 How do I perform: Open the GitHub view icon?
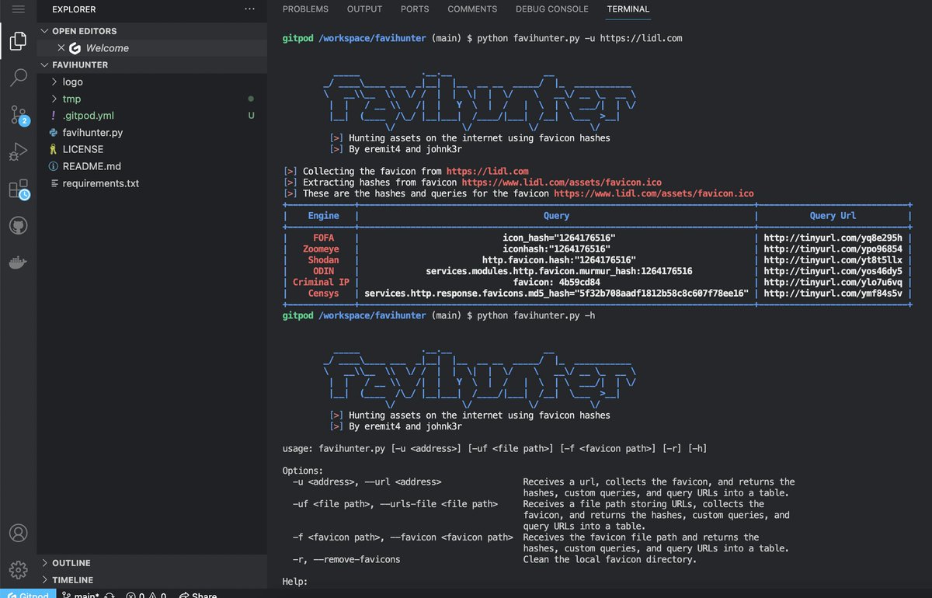pyautogui.click(x=18, y=225)
